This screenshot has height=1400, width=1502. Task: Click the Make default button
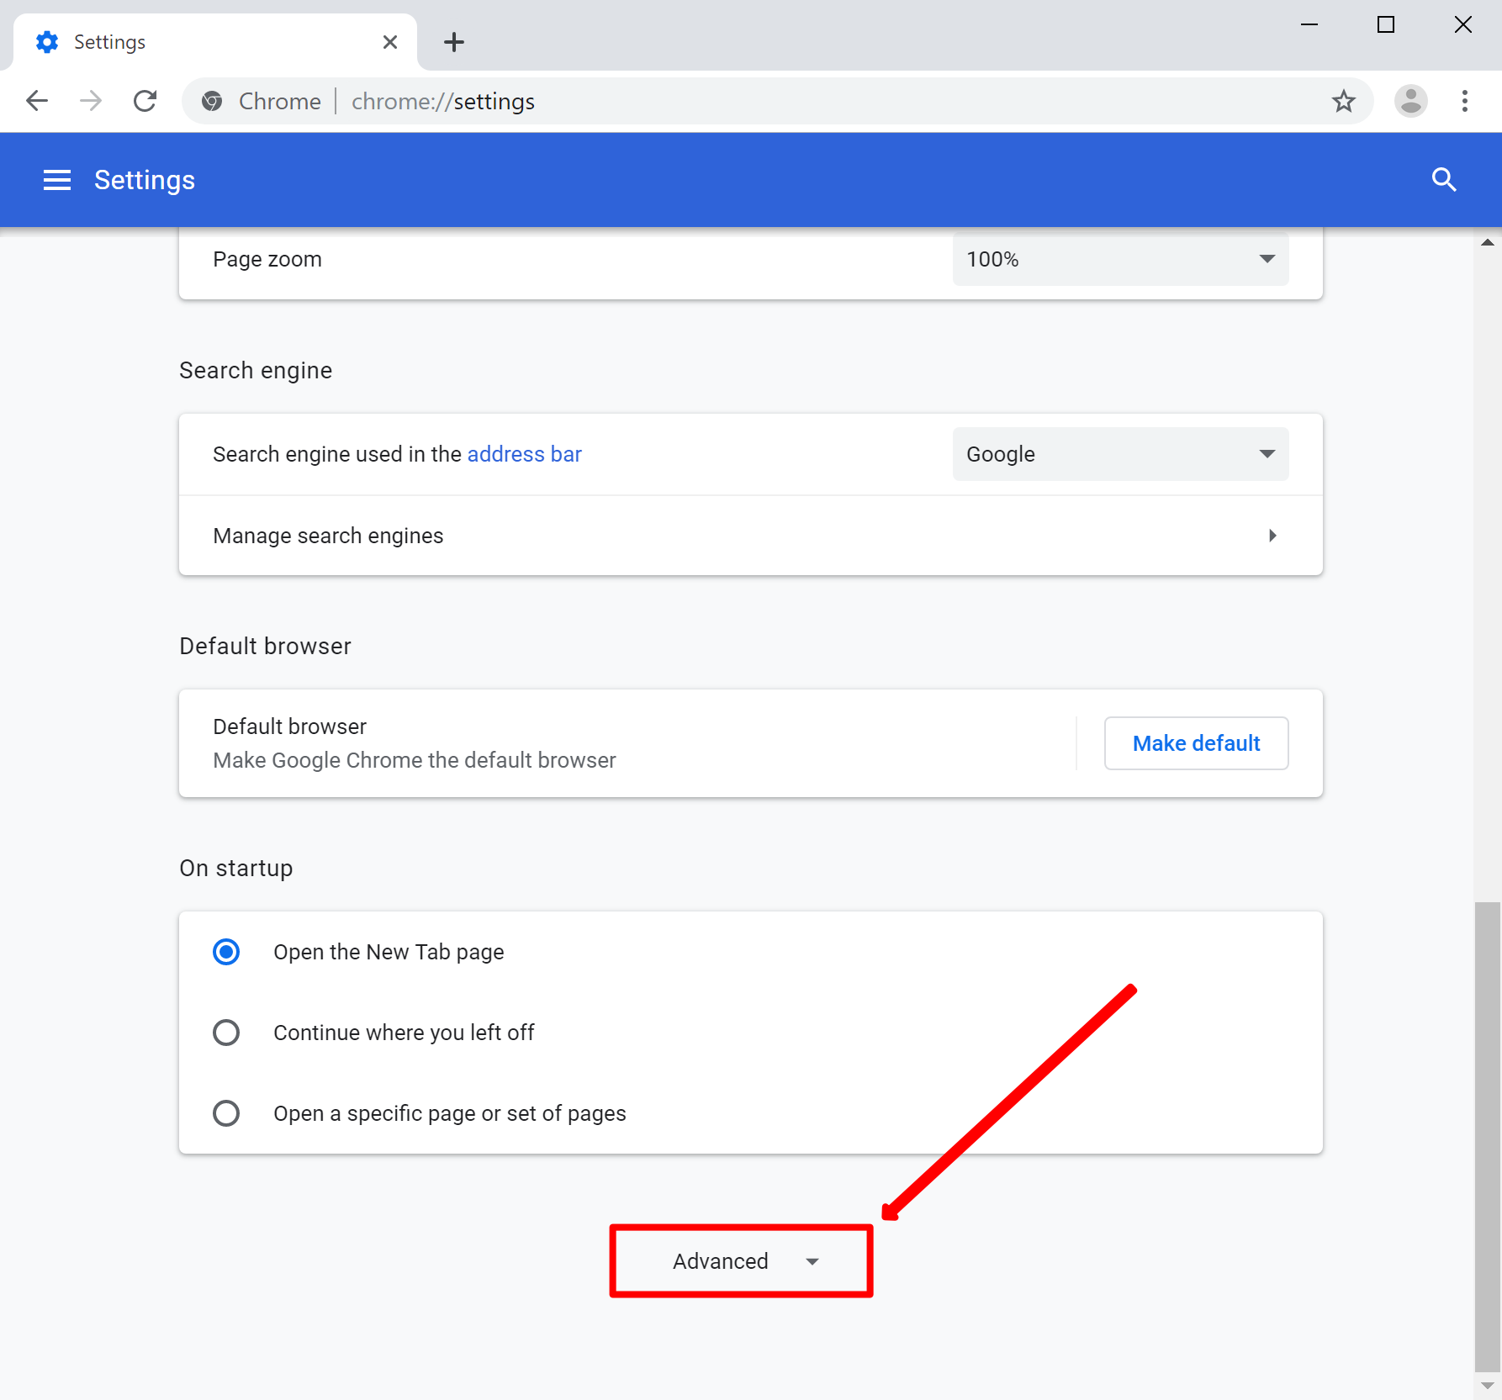(1196, 743)
